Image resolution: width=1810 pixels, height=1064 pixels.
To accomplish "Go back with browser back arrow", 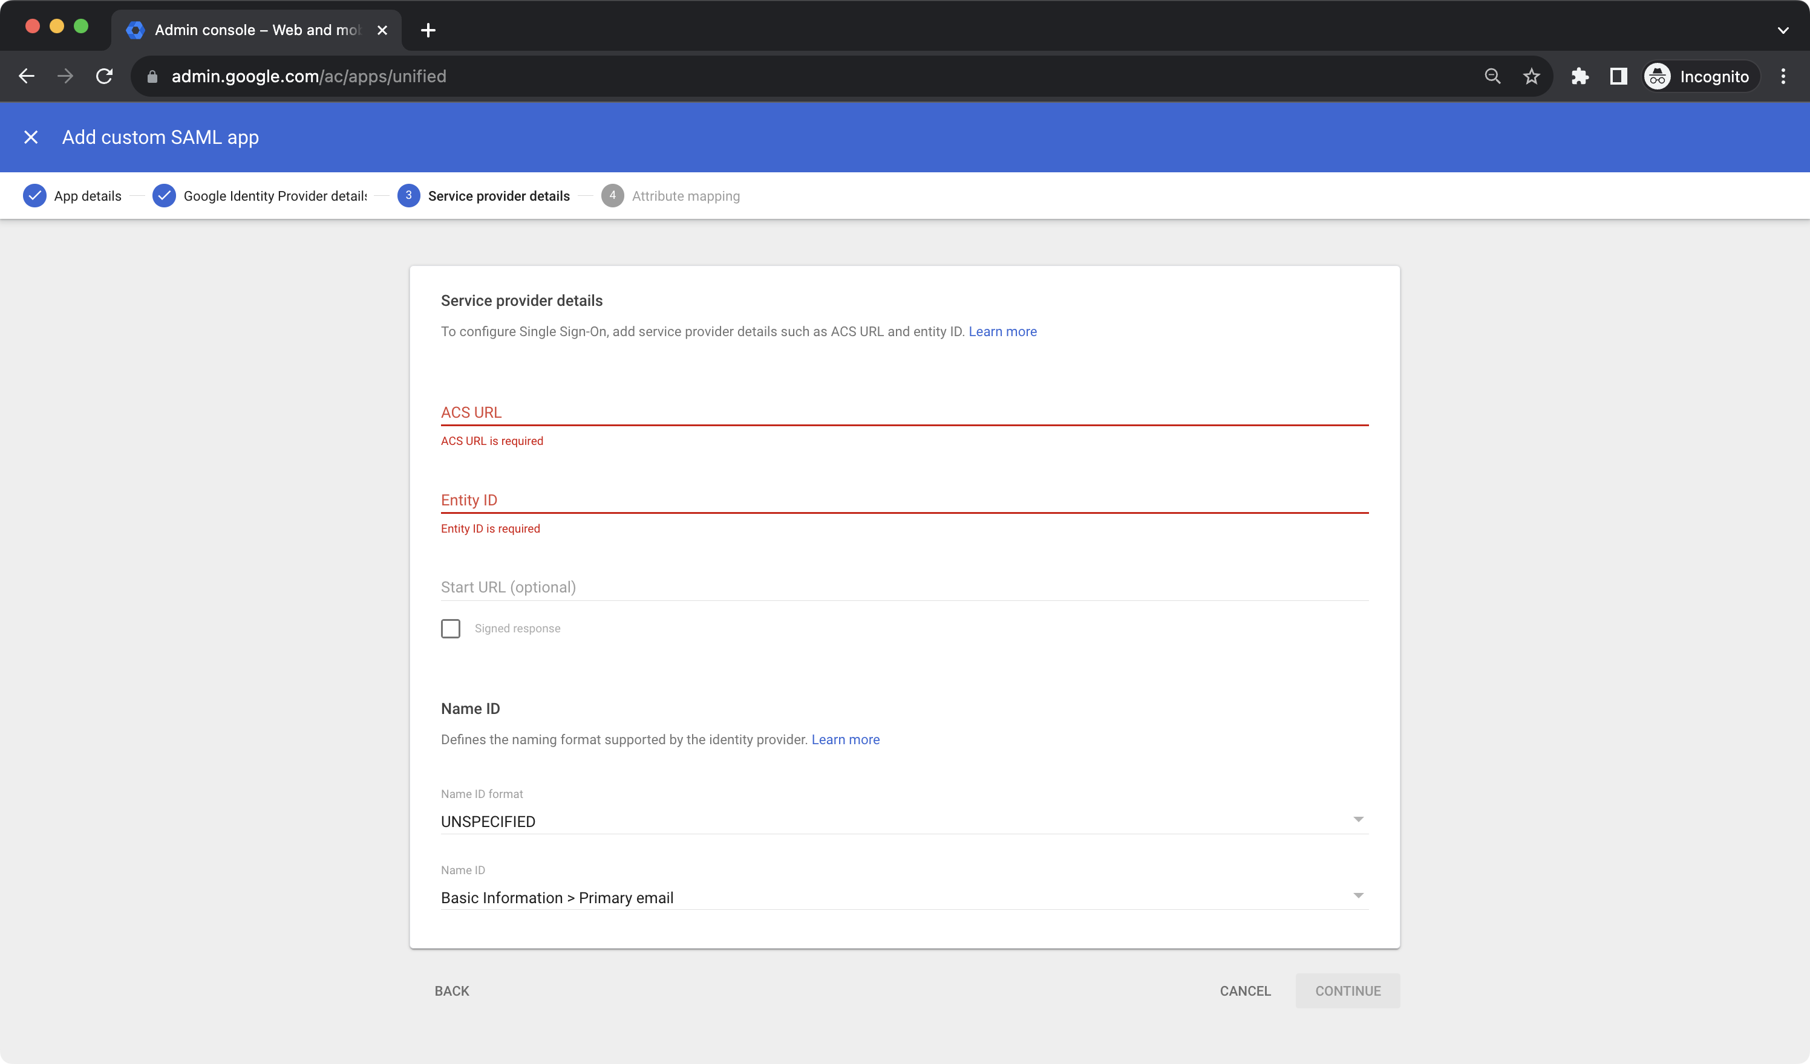I will (x=27, y=76).
